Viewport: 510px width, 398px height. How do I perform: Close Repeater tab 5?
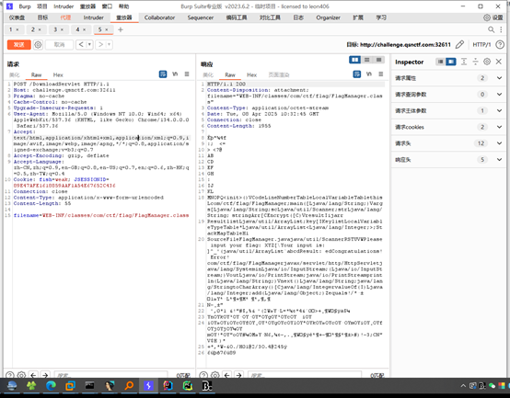pos(107,29)
